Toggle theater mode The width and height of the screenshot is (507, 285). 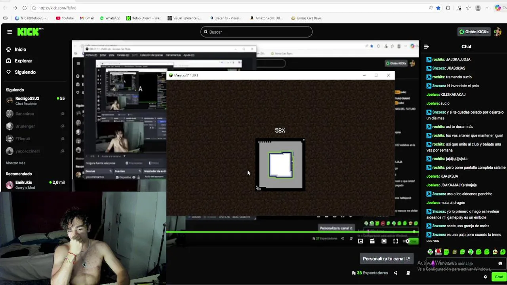tap(384, 241)
